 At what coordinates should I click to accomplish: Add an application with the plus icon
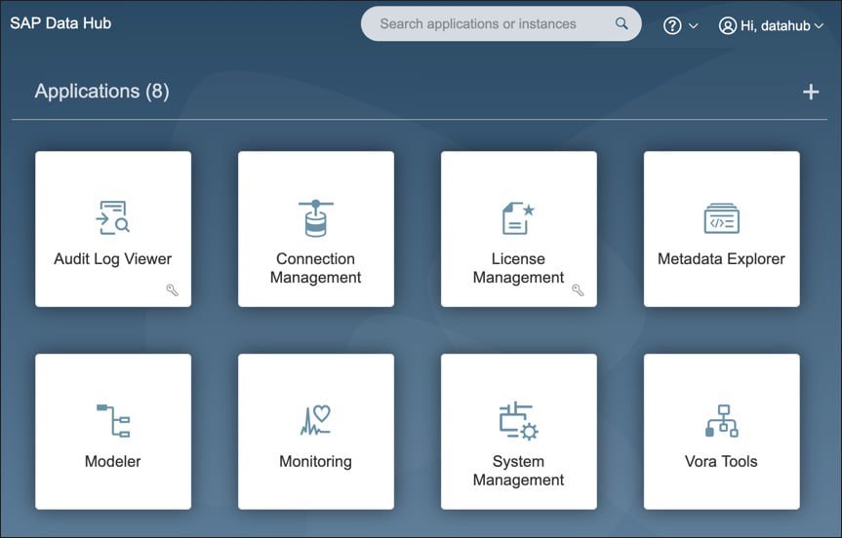(811, 93)
